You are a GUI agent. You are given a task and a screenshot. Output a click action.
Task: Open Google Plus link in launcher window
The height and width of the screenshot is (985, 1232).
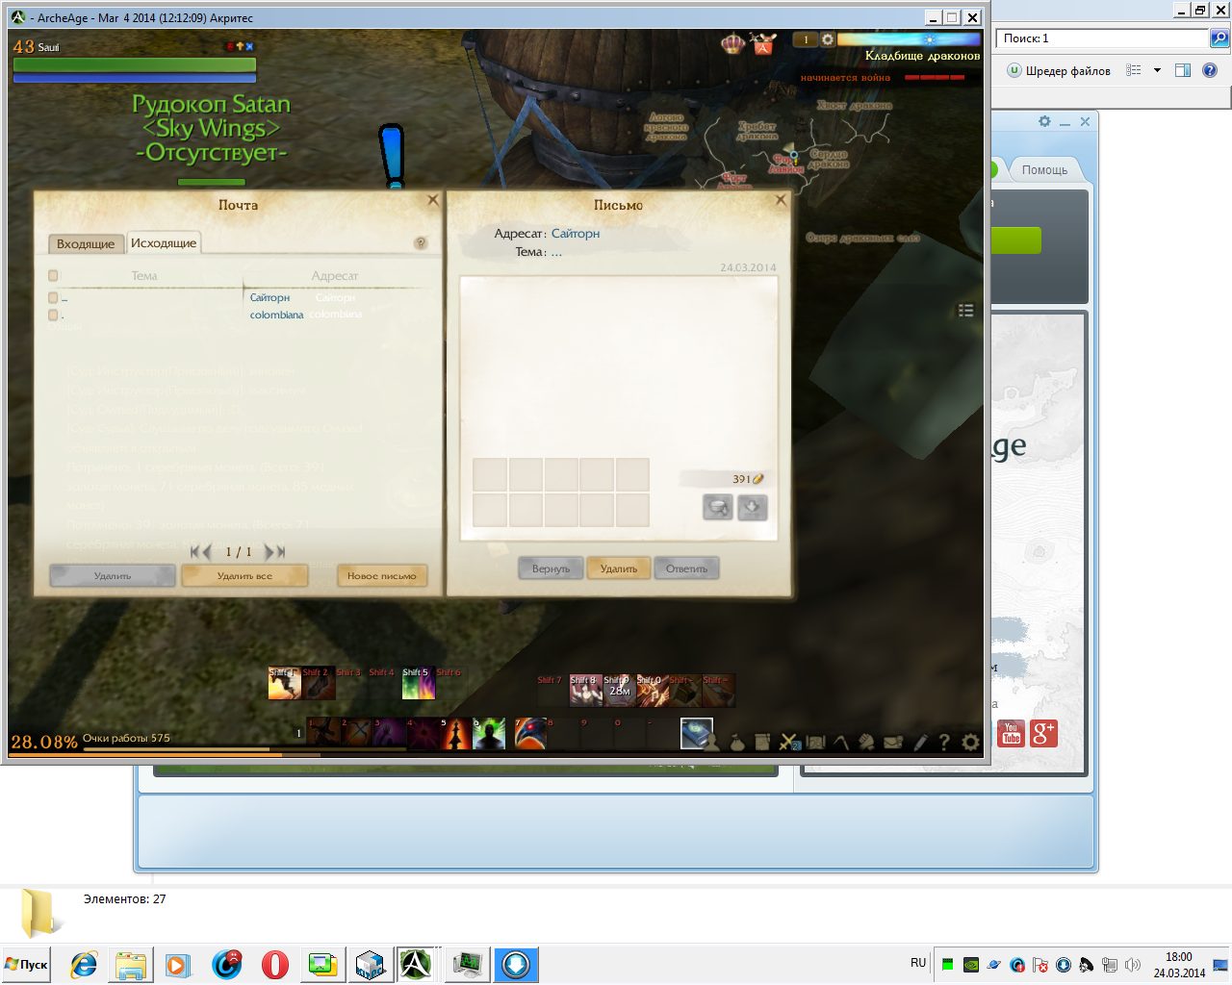pyautogui.click(x=1044, y=734)
